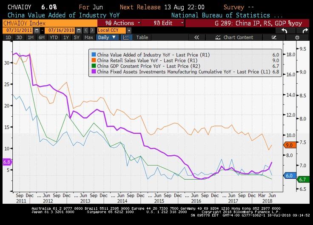Select the 1D range tab
This screenshot has width=313, height=225.
click(8, 37)
